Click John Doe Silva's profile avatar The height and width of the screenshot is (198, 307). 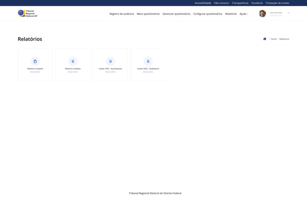point(262,13)
